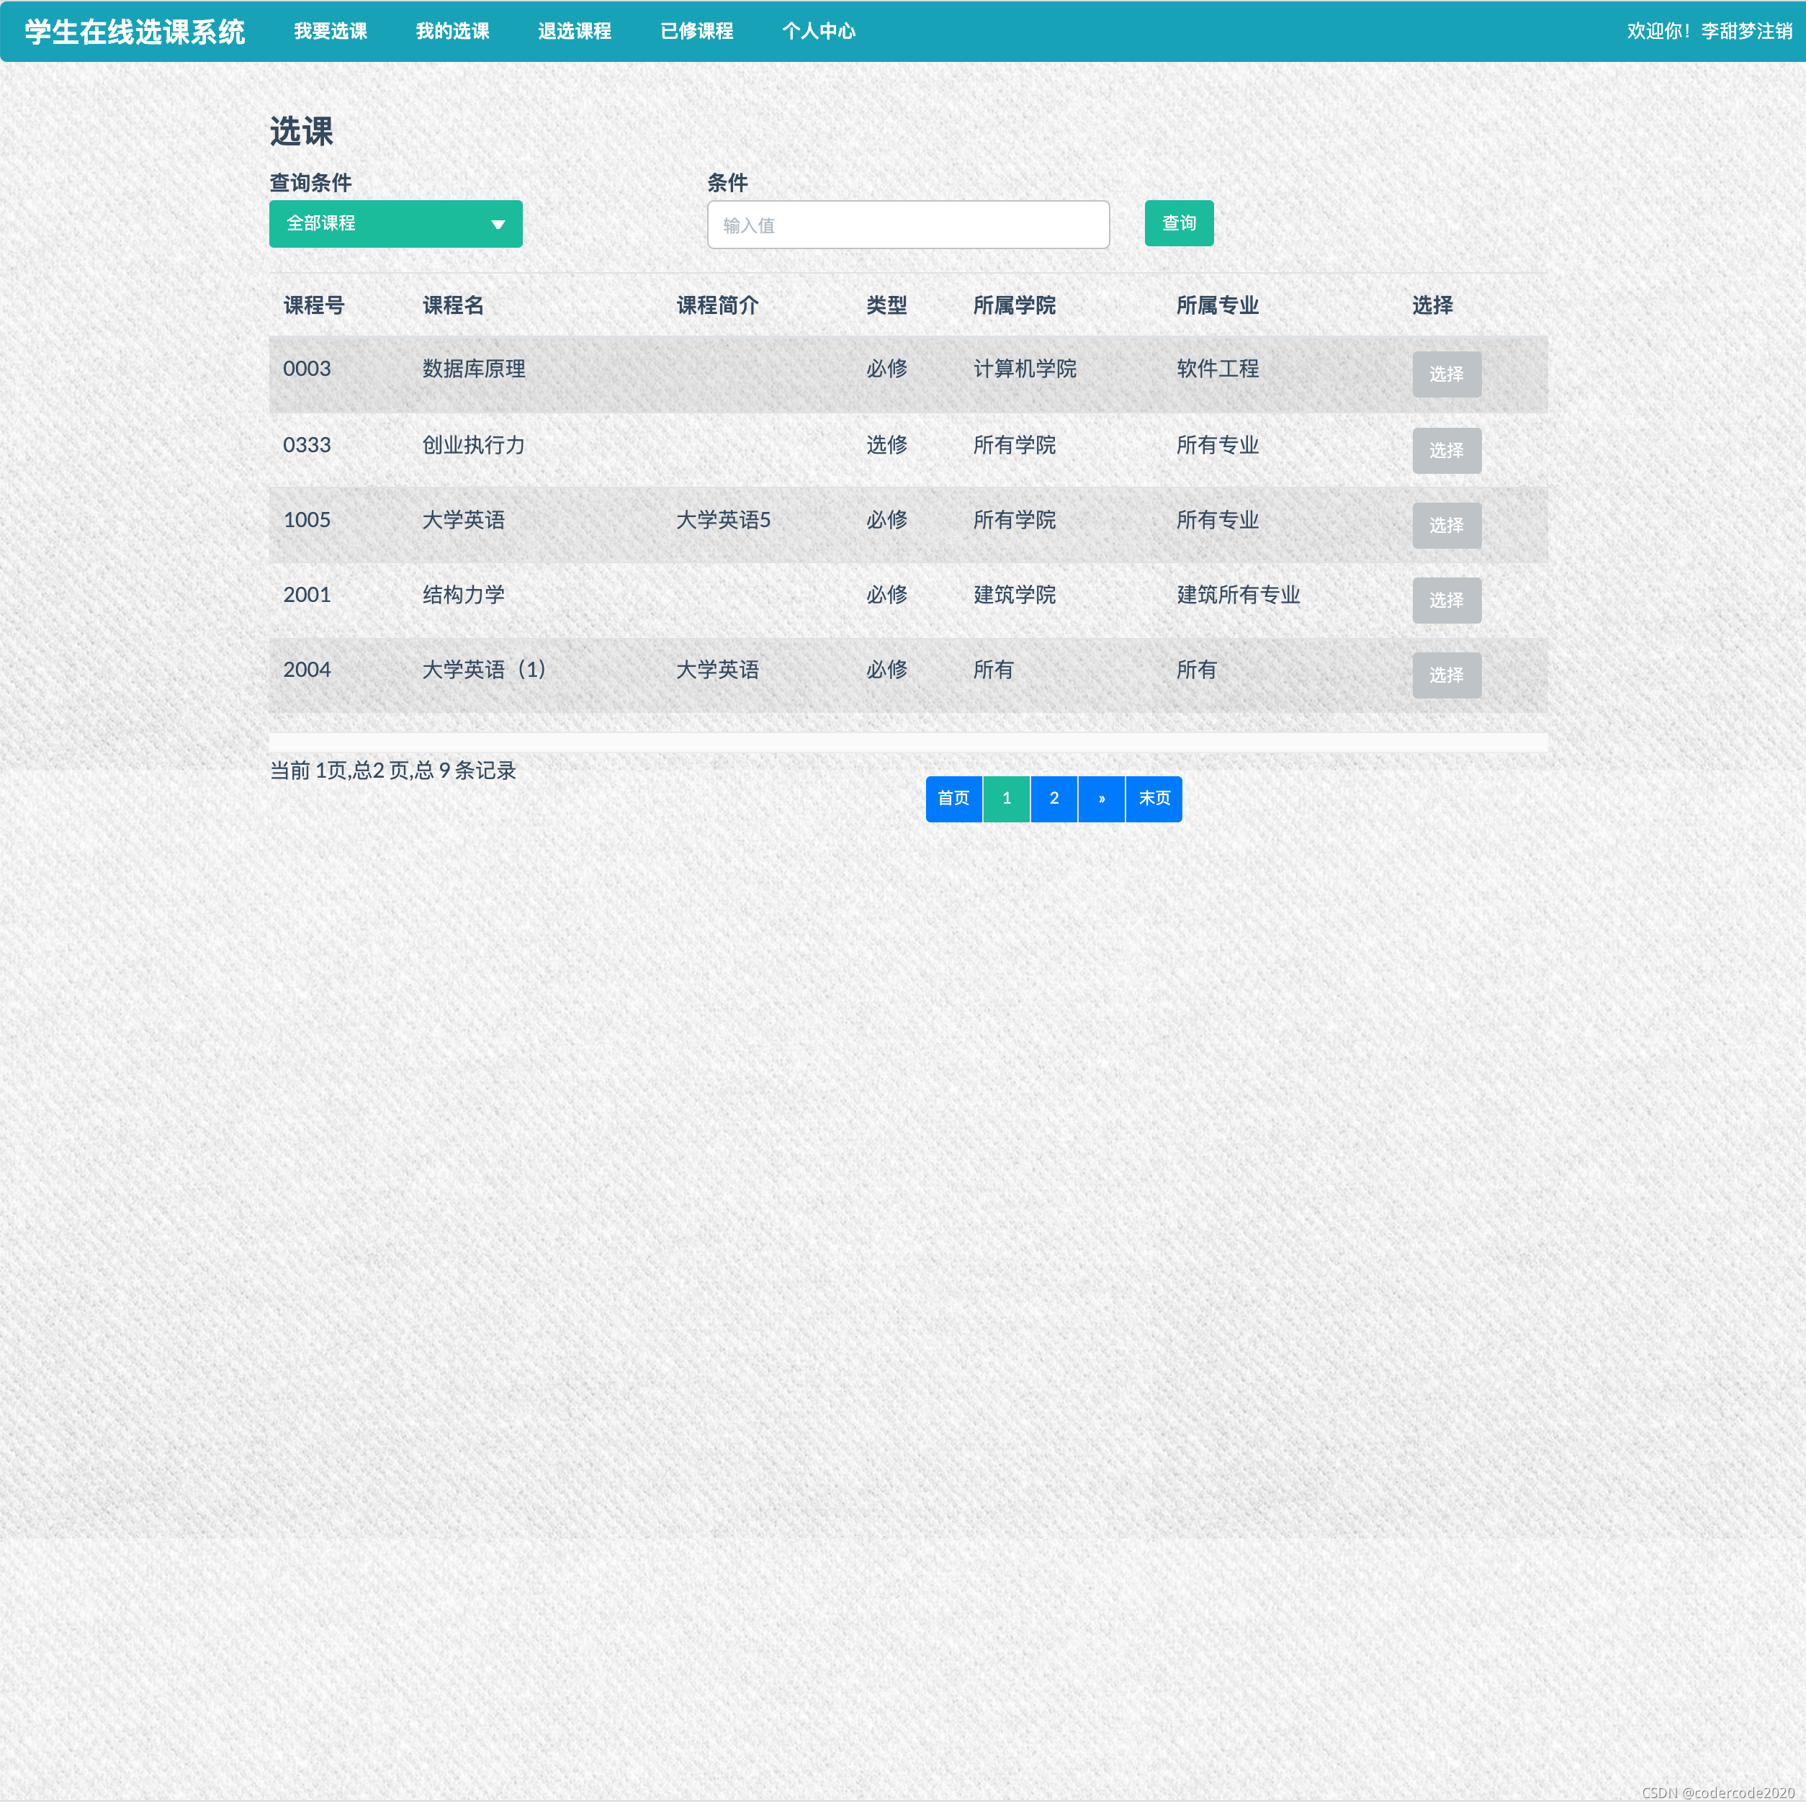Viewport: 1806px width, 1806px height.
Task: Open the 我要选课 menu item
Action: click(330, 31)
